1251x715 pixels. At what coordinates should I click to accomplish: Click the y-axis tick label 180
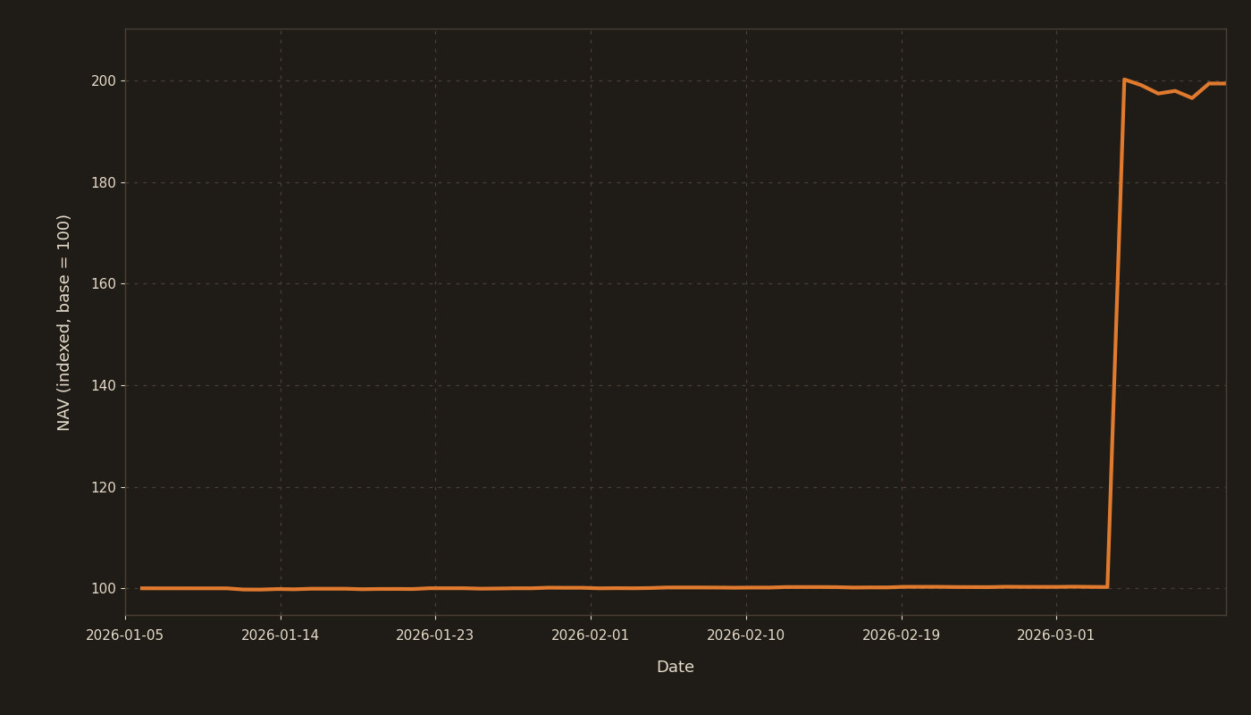[x=104, y=183]
